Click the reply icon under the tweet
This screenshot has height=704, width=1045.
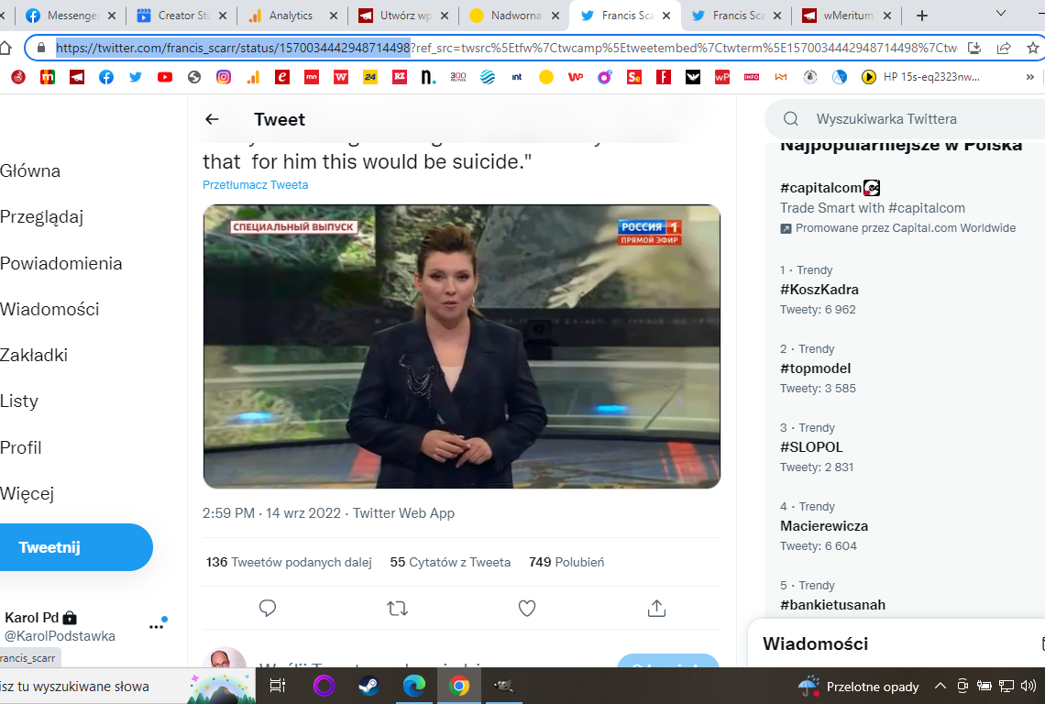click(x=268, y=608)
